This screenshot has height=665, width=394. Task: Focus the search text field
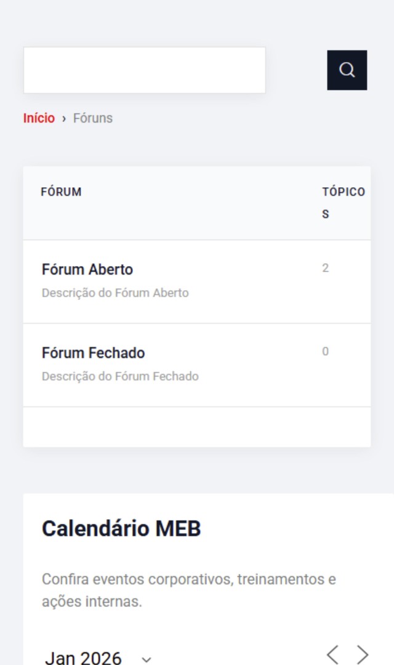tap(144, 70)
